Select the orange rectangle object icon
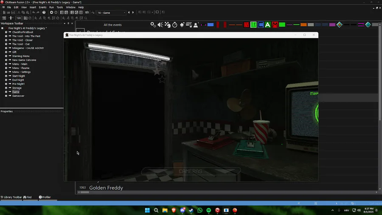 coord(303,25)
